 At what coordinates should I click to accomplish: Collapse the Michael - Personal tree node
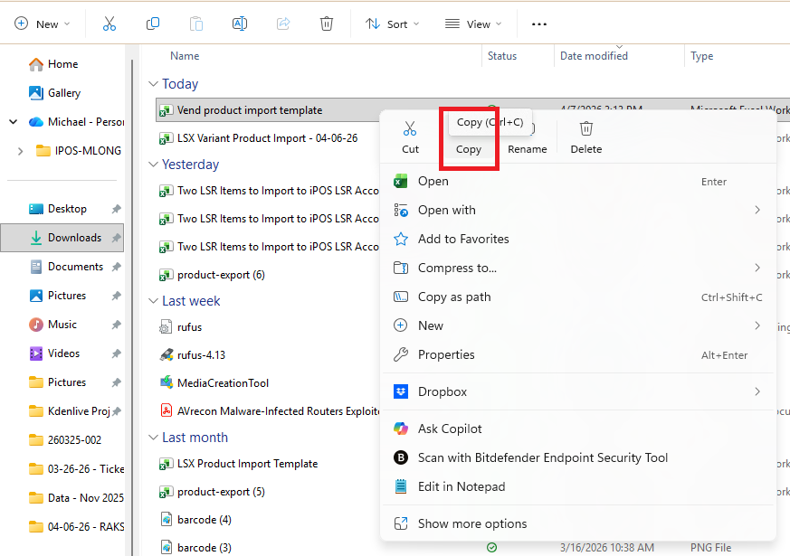click(13, 122)
